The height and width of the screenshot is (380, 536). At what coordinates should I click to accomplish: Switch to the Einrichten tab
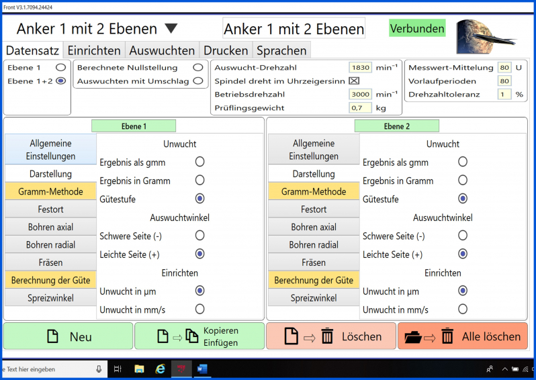point(94,50)
